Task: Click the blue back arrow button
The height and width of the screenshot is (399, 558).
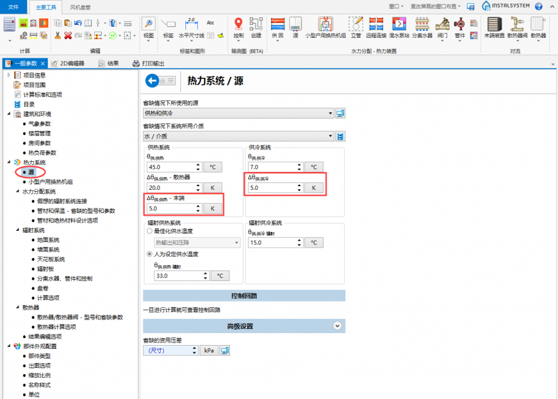Action: (x=151, y=80)
